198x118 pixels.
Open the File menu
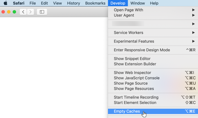33,3
